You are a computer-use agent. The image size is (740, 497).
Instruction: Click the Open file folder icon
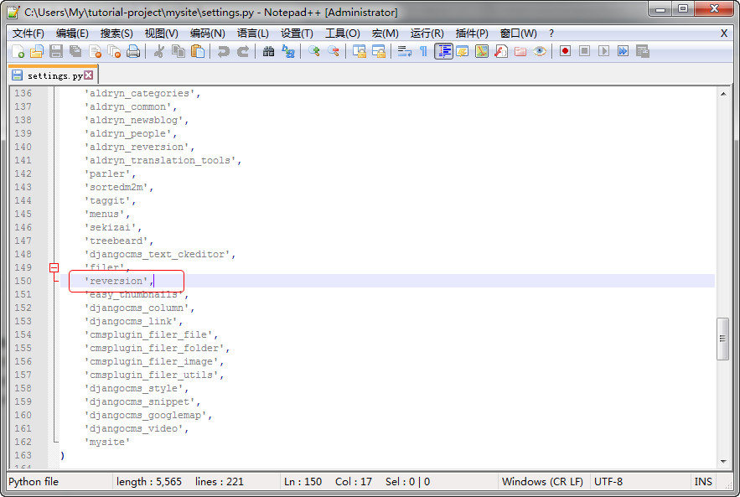pyautogui.click(x=36, y=51)
